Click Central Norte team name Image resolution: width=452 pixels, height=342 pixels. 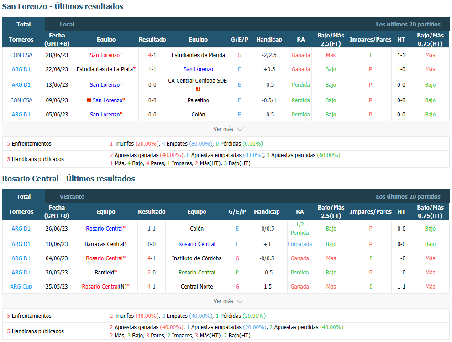point(197,287)
